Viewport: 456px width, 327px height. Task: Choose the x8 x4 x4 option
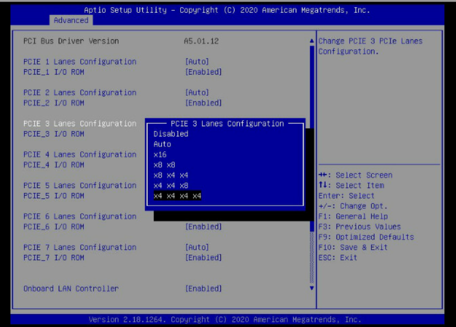(171, 176)
